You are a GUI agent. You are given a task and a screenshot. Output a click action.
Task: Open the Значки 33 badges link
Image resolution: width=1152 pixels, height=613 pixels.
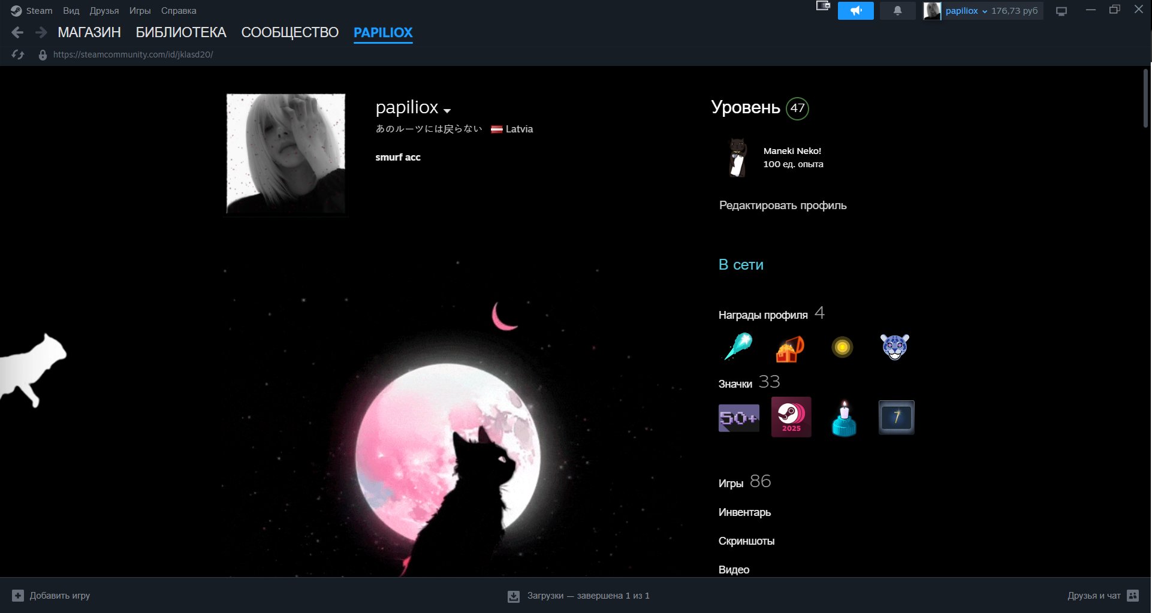749,382
